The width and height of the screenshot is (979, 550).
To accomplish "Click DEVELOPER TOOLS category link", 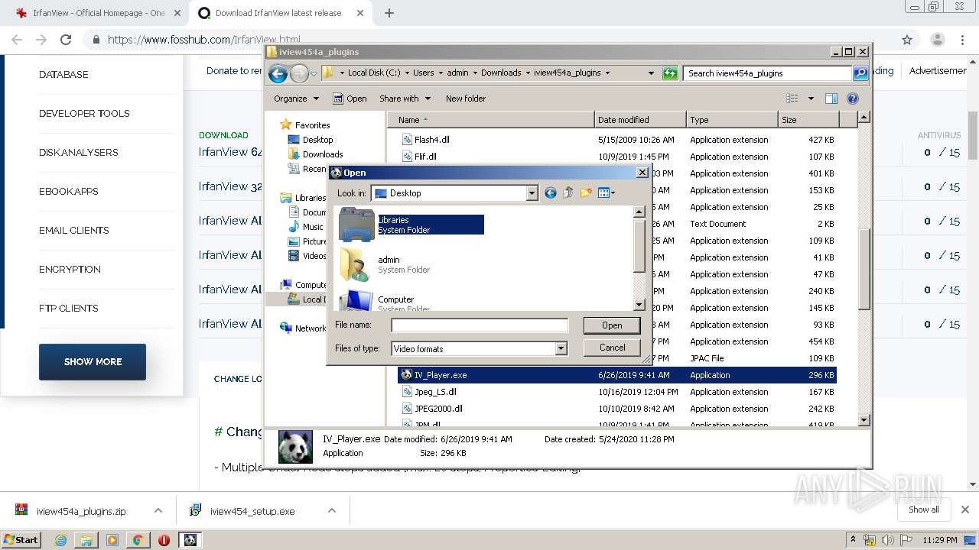I will [x=84, y=114].
